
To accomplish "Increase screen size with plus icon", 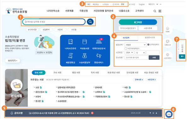I will (157, 4).
